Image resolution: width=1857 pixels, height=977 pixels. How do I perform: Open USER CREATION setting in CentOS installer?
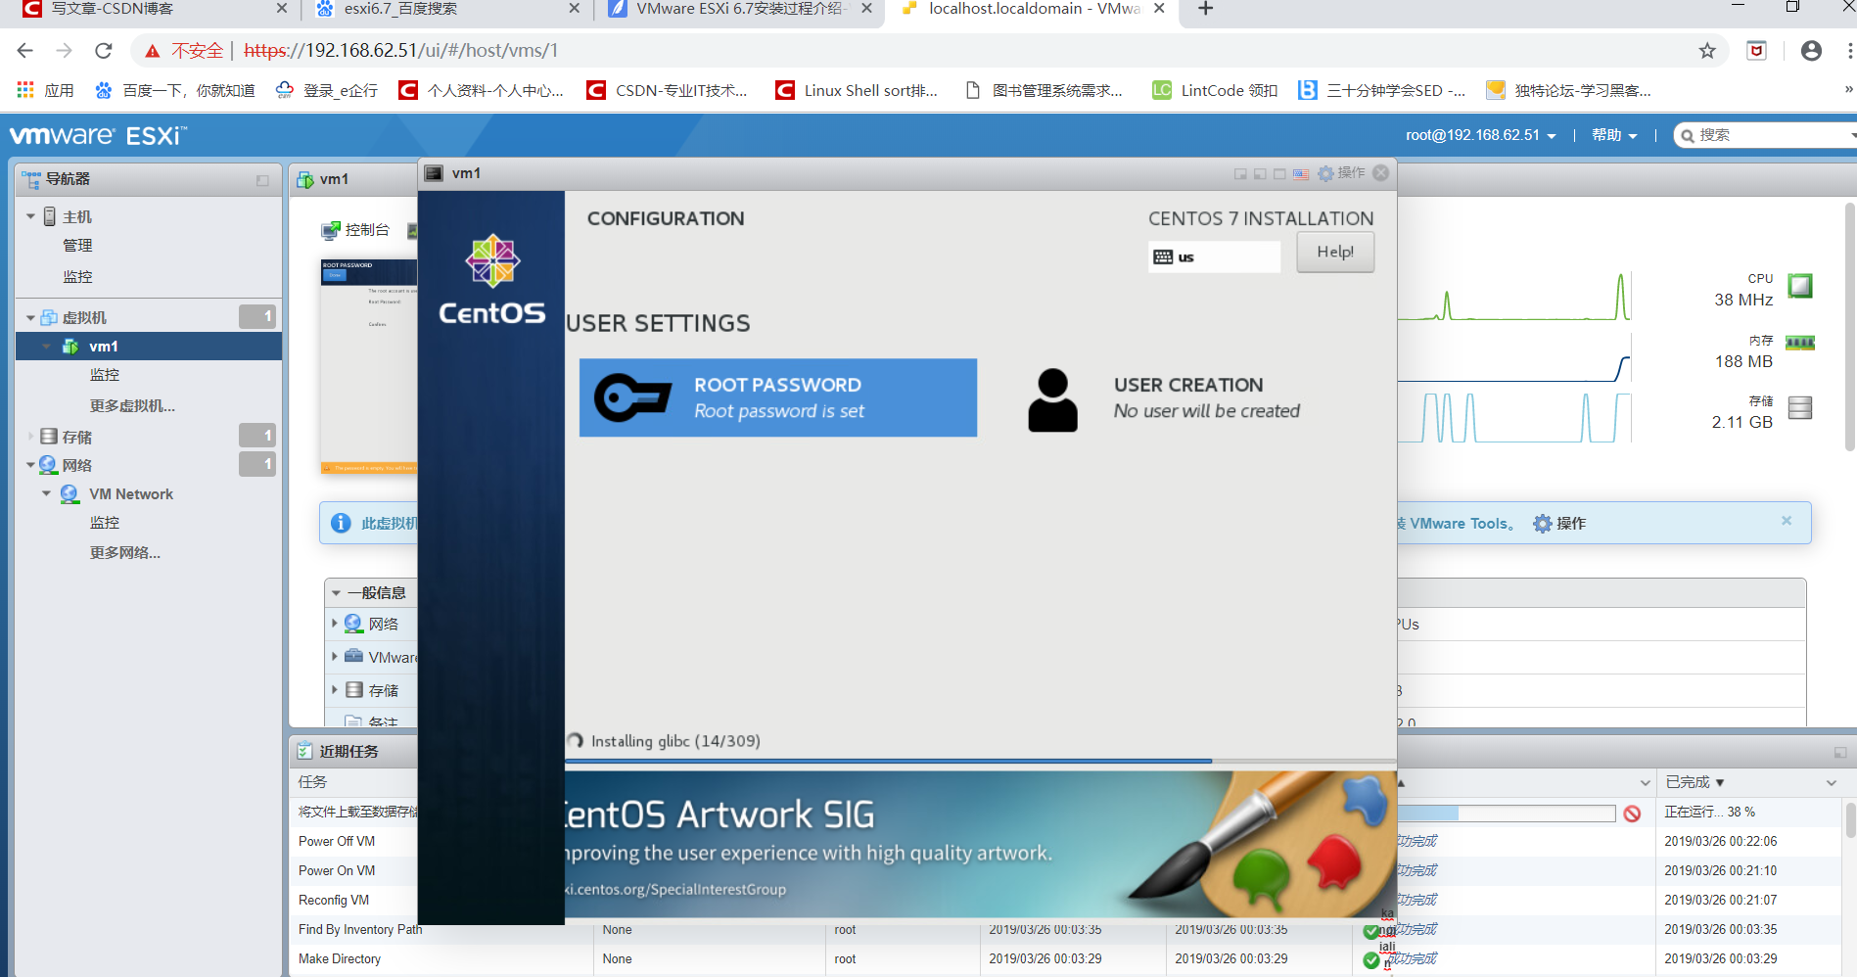coord(1165,397)
